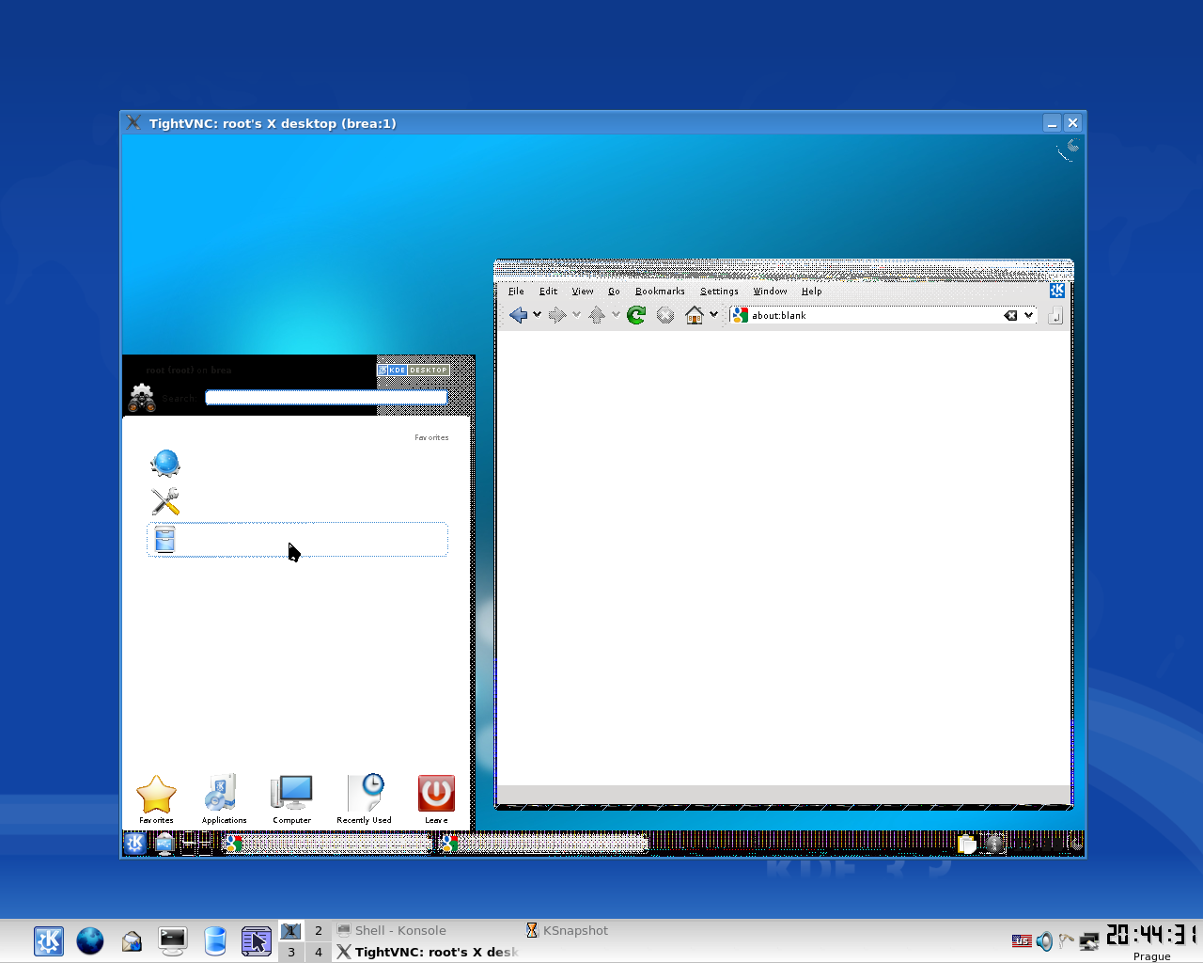Switch to virtual desktop 3
Screen dimensions: 1203x963
pyautogui.click(x=291, y=952)
